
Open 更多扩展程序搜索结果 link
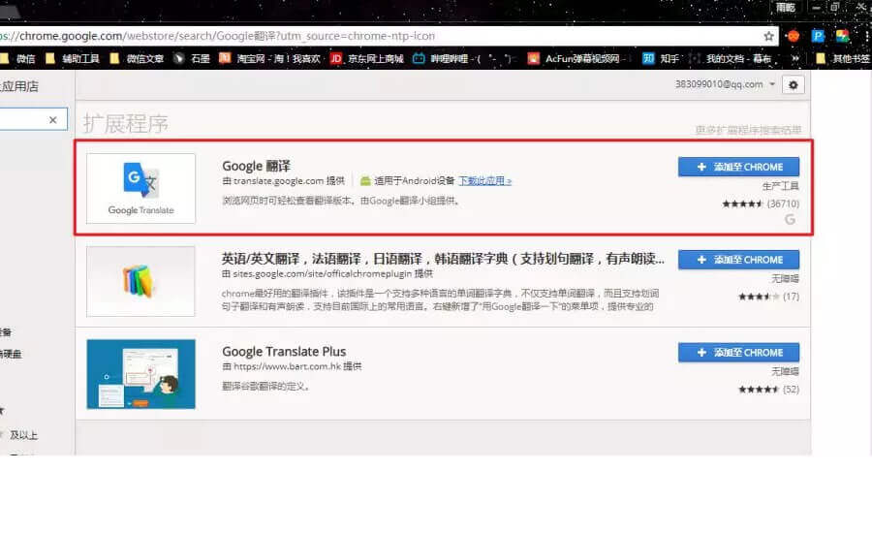[x=748, y=130]
